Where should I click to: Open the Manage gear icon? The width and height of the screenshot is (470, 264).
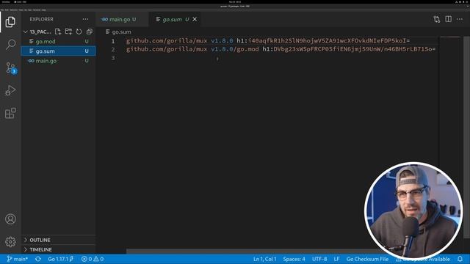(10, 241)
